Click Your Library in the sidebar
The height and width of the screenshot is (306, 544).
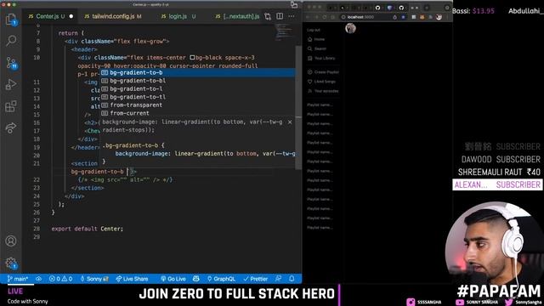[x=321, y=59]
